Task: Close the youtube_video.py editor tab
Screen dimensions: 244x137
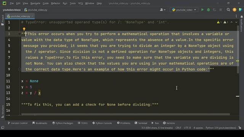Action: [32, 16]
